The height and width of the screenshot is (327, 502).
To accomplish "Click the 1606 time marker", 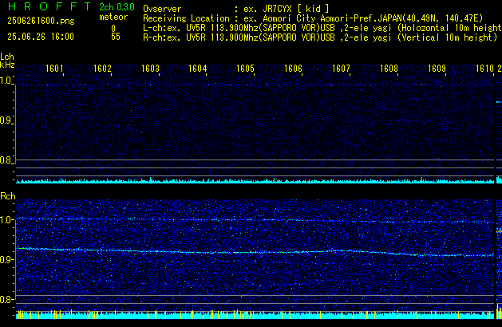I will [293, 69].
